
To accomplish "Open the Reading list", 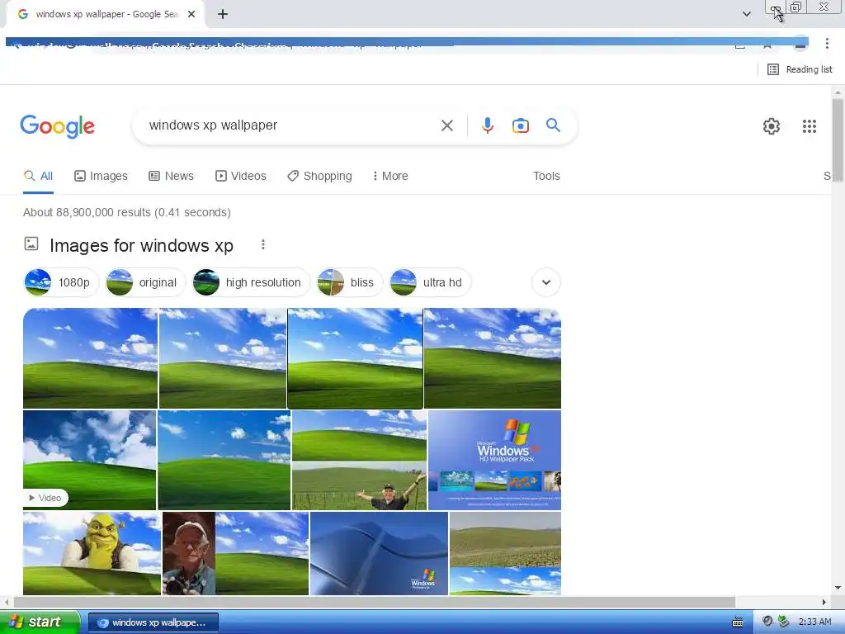I will (x=800, y=69).
